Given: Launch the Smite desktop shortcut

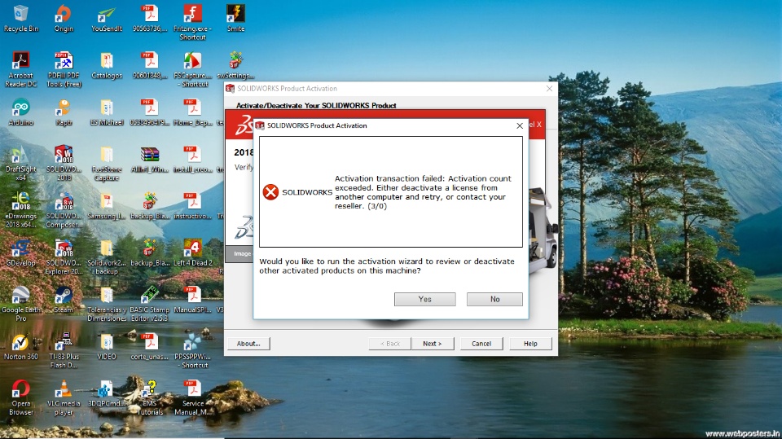Looking at the screenshot, I should 235,18.
